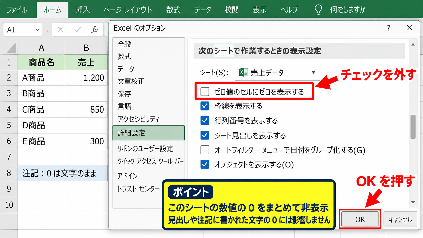Image resolution: width=423 pixels, height=238 pixels.
Task: Uncheck オブジェクトを表示する(O) checkbox
Action: coord(205,164)
